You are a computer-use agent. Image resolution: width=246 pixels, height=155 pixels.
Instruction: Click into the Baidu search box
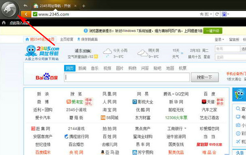click(x=127, y=77)
